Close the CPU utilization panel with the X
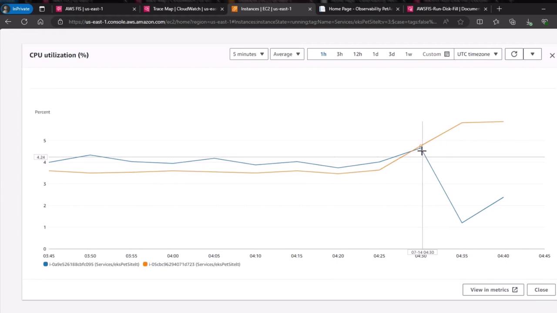 click(552, 55)
